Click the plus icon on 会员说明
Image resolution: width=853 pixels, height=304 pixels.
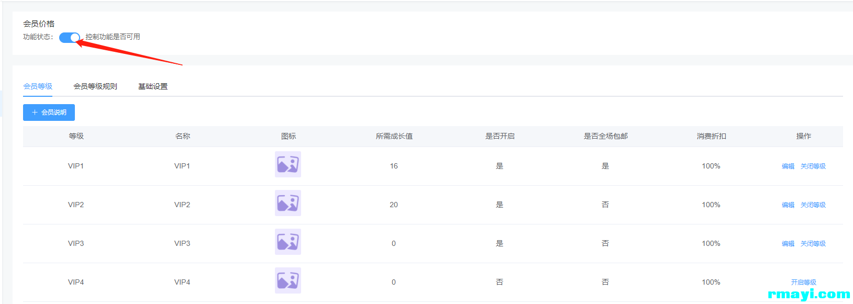pos(35,112)
